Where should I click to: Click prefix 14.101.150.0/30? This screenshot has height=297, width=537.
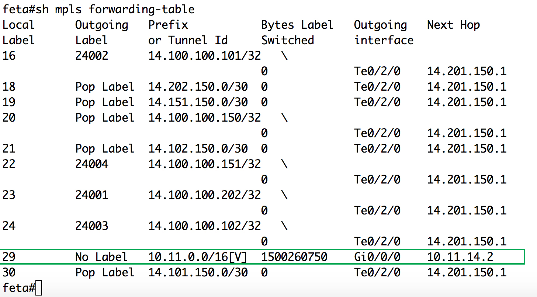(198, 273)
